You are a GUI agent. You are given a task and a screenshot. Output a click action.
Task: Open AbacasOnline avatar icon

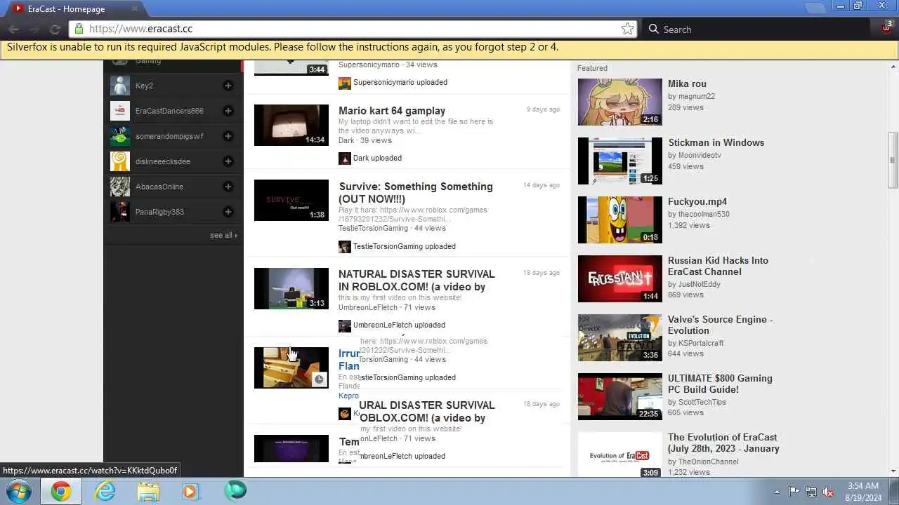120,187
